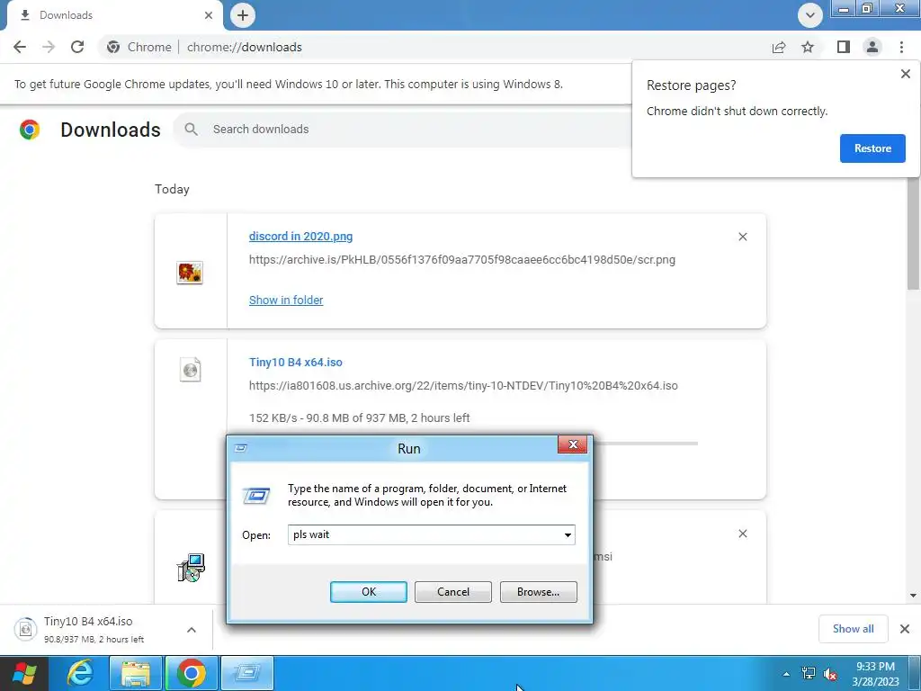The width and height of the screenshot is (921, 691).
Task: Click the Tiny10 iso disc file icon
Action: [x=190, y=370]
